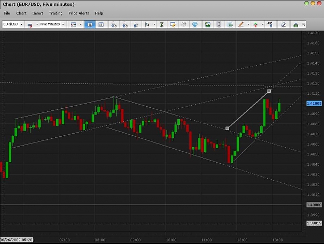Screen dimensions: 324x244
Task: Click the lower endpoint handle of trend line
Action: (x=227, y=128)
